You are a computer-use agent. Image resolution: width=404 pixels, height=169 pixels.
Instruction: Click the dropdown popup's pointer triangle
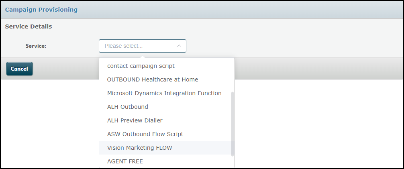click(x=143, y=57)
